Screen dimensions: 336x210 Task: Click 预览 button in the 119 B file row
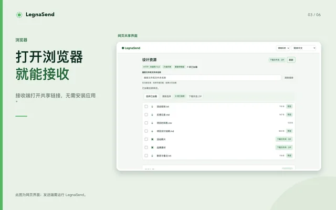(289, 155)
